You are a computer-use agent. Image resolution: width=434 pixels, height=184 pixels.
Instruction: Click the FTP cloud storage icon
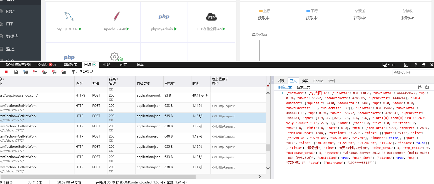[211, 17]
